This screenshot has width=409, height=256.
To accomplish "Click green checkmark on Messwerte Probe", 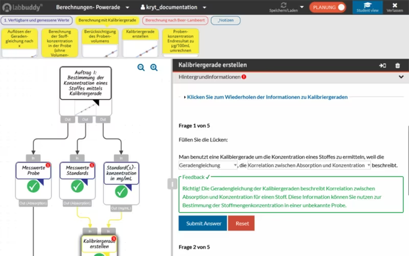I will point(33,186).
